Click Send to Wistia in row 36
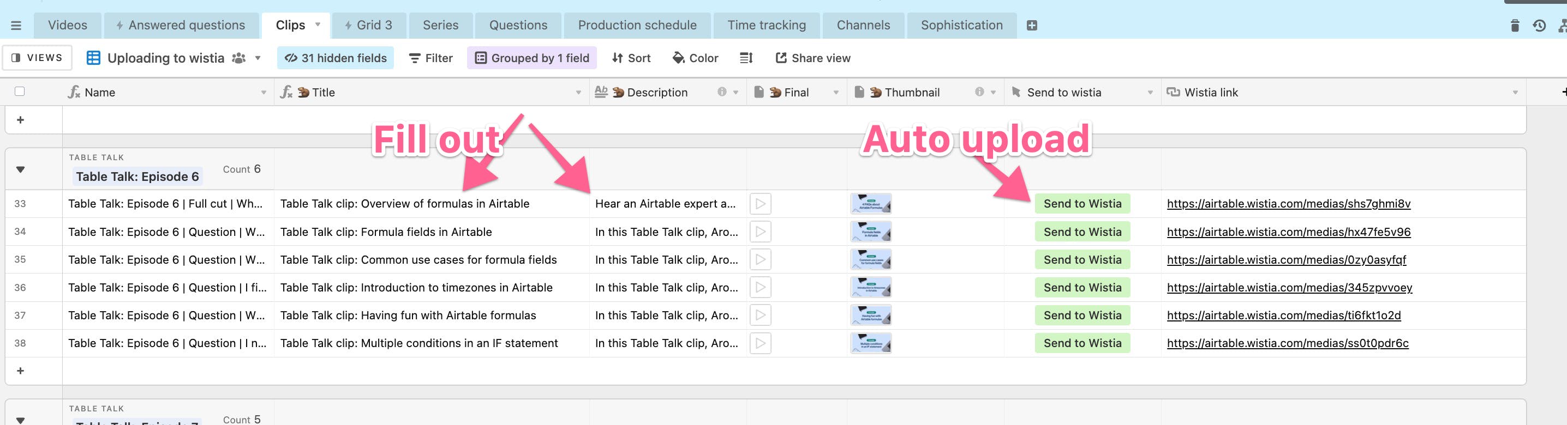 click(1082, 288)
